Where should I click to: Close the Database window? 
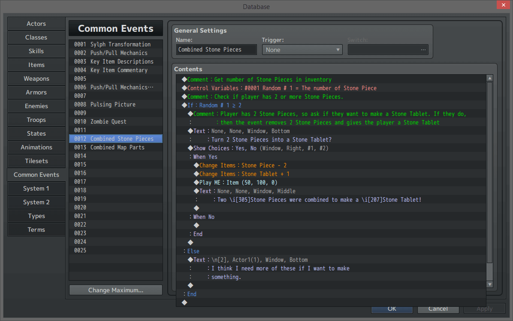click(x=504, y=5)
